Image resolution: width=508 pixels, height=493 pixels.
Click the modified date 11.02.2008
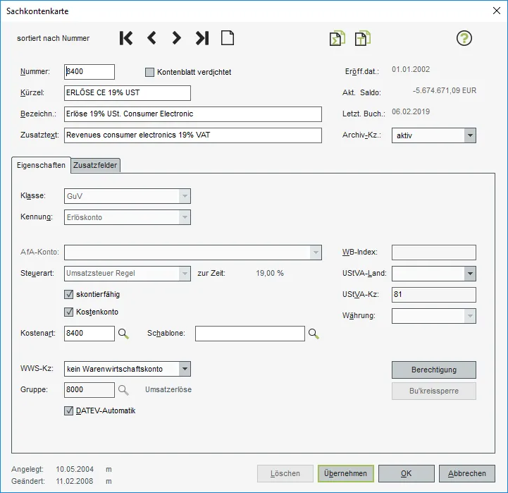click(x=75, y=481)
